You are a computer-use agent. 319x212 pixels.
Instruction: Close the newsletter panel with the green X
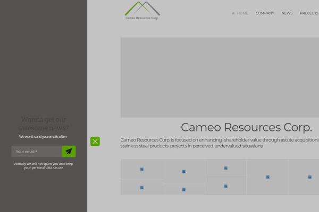[x=95, y=142]
